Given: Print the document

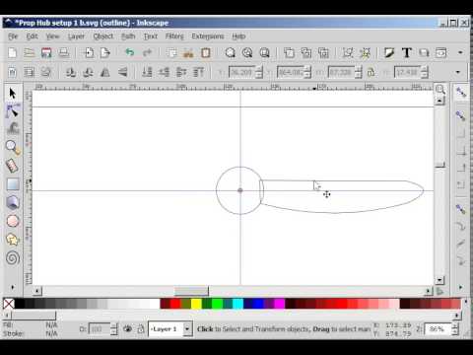Looking at the screenshot, I should (x=63, y=53).
